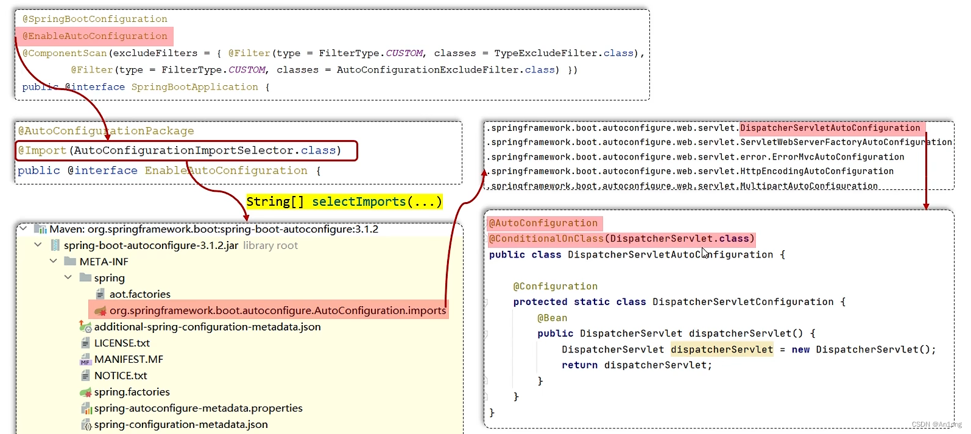The height and width of the screenshot is (434, 971).
Task: Collapse the Maven spring-boot-autoconfigure library node
Action: coord(23,229)
